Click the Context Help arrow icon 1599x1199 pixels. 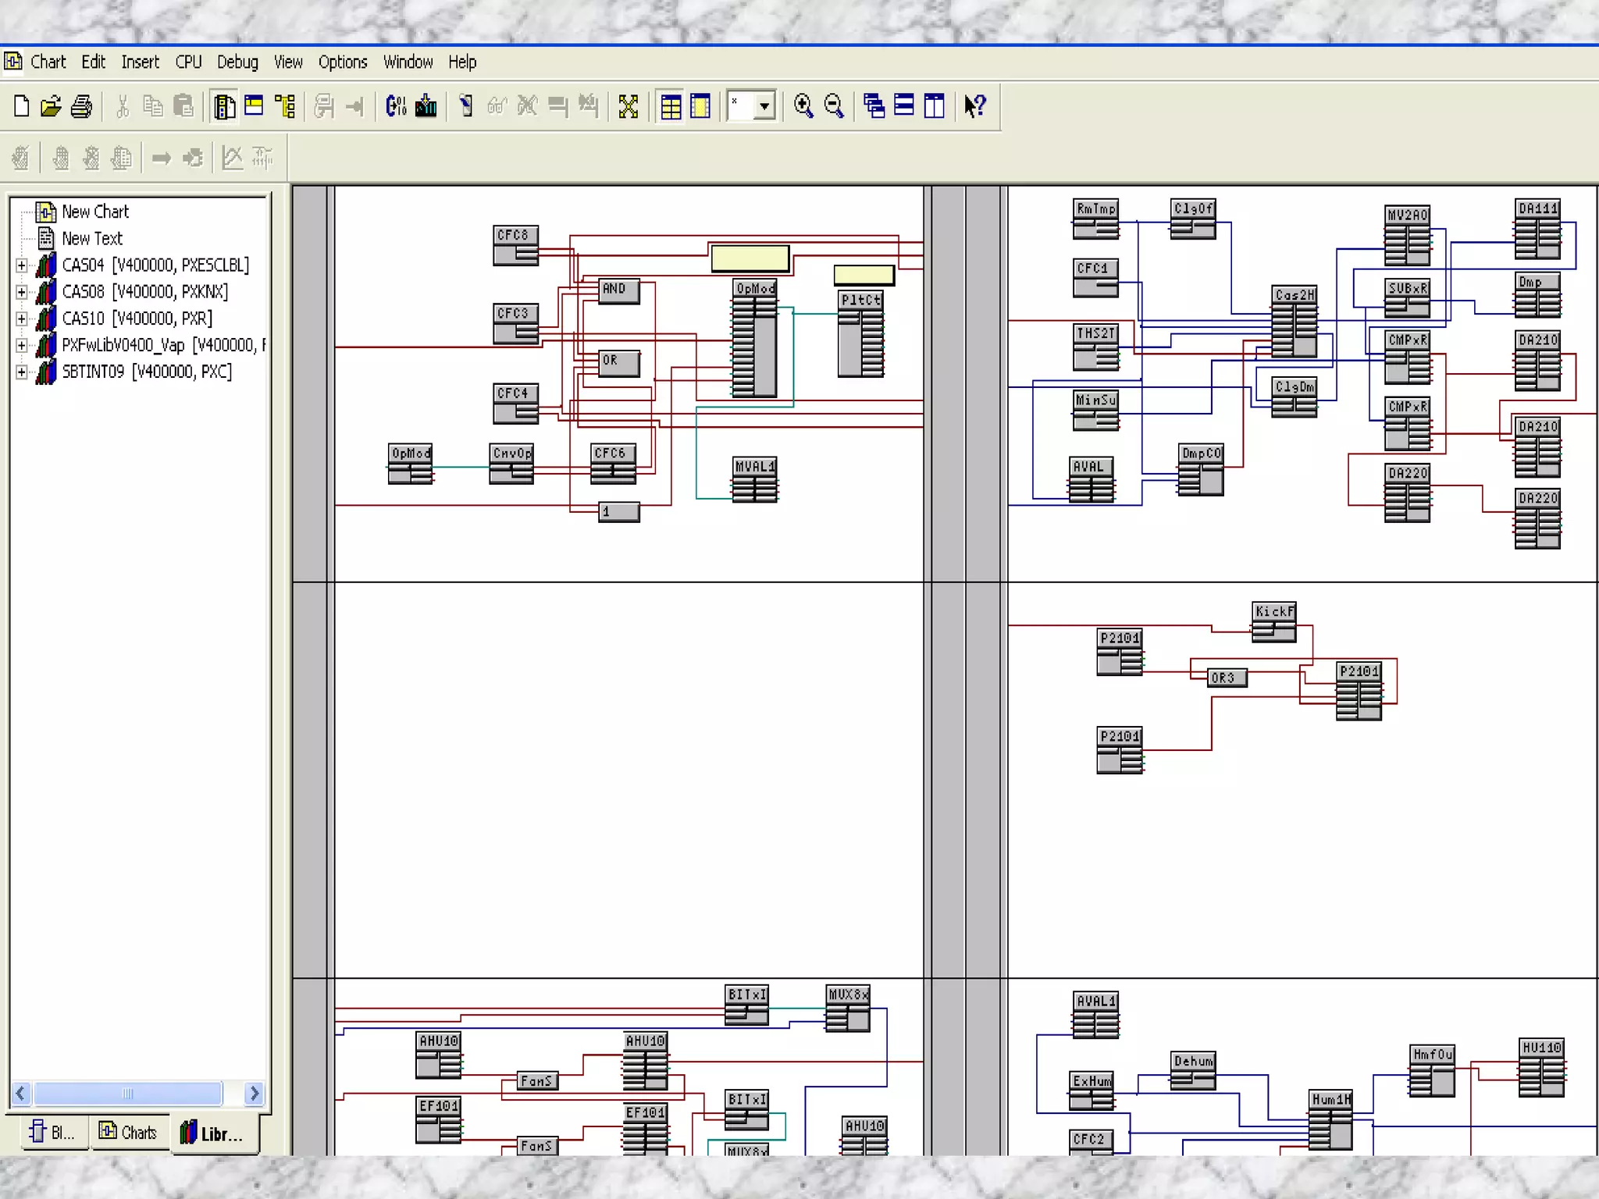coord(974,106)
